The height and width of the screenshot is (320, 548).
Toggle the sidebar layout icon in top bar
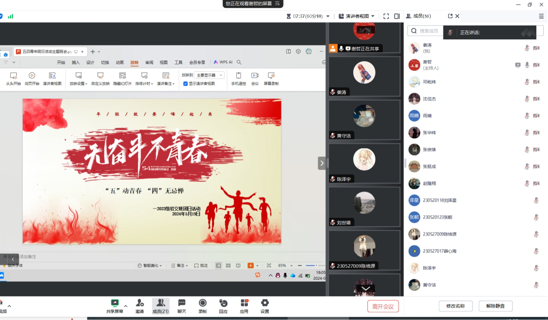(x=397, y=16)
